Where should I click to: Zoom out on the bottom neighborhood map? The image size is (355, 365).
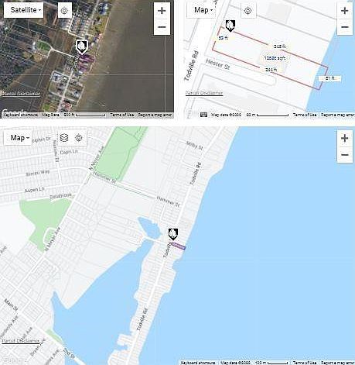345,154
